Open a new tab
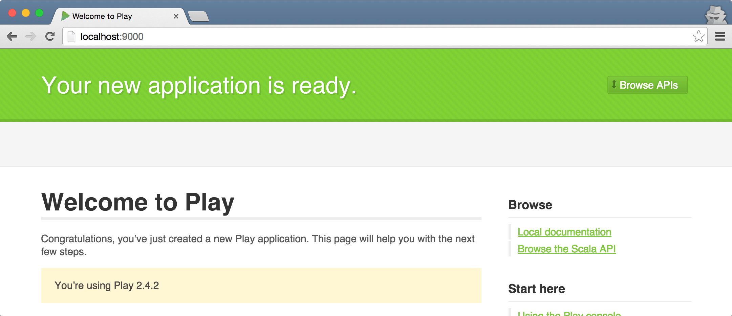This screenshot has width=732, height=316. (198, 16)
